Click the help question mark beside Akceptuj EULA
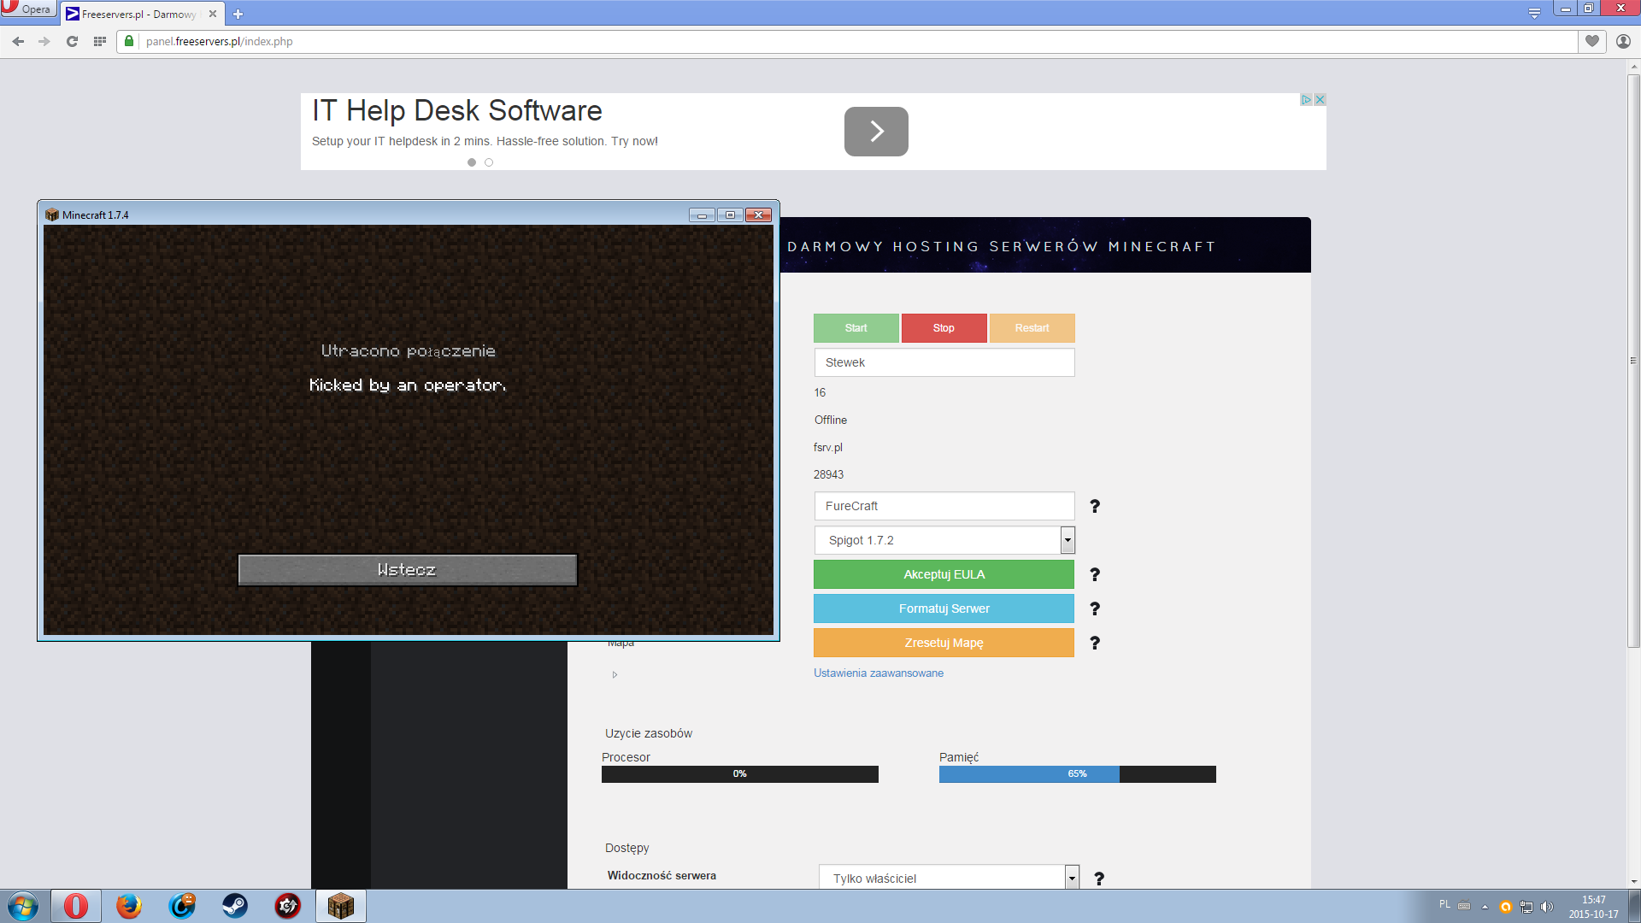Viewport: 1641px width, 923px height. pyautogui.click(x=1095, y=574)
